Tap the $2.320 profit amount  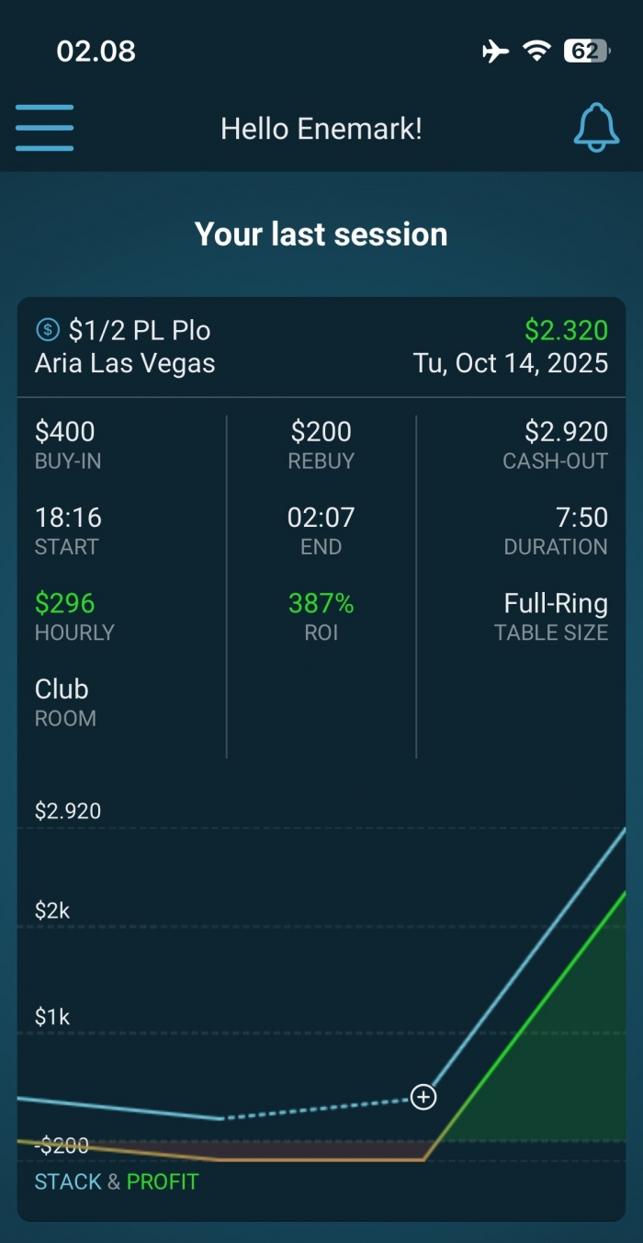click(566, 330)
